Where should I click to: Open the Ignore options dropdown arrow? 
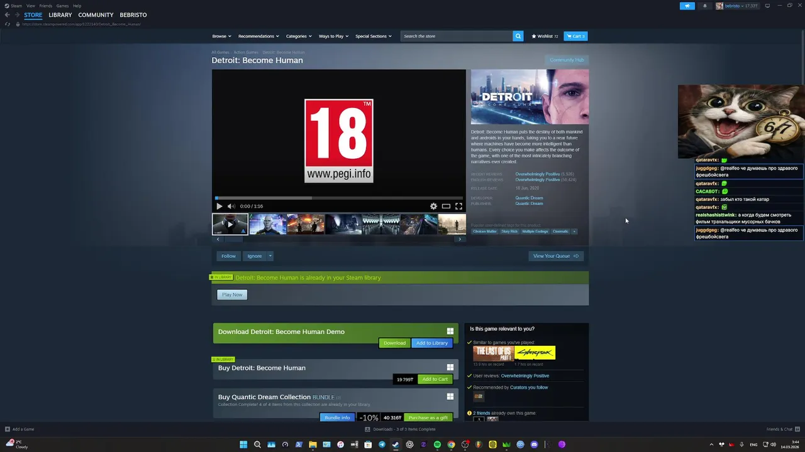pos(270,256)
